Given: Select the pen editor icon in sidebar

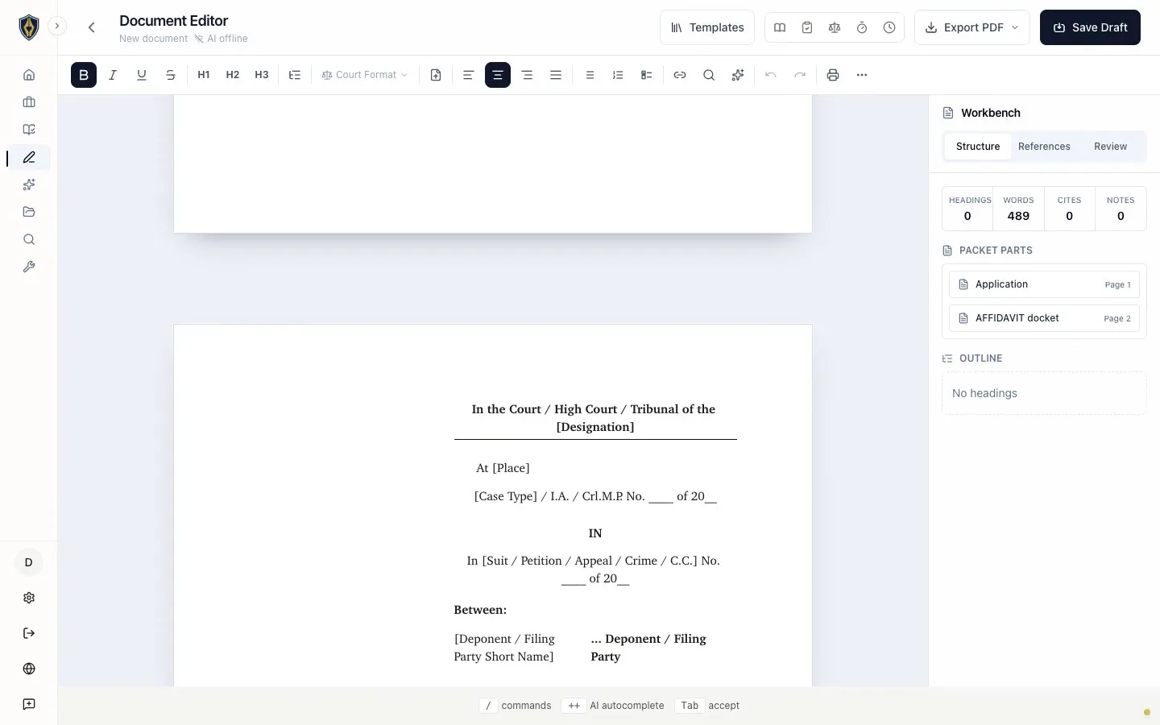Looking at the screenshot, I should point(29,157).
